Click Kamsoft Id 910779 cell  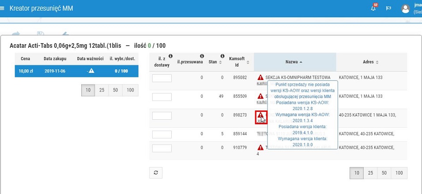tap(240, 148)
